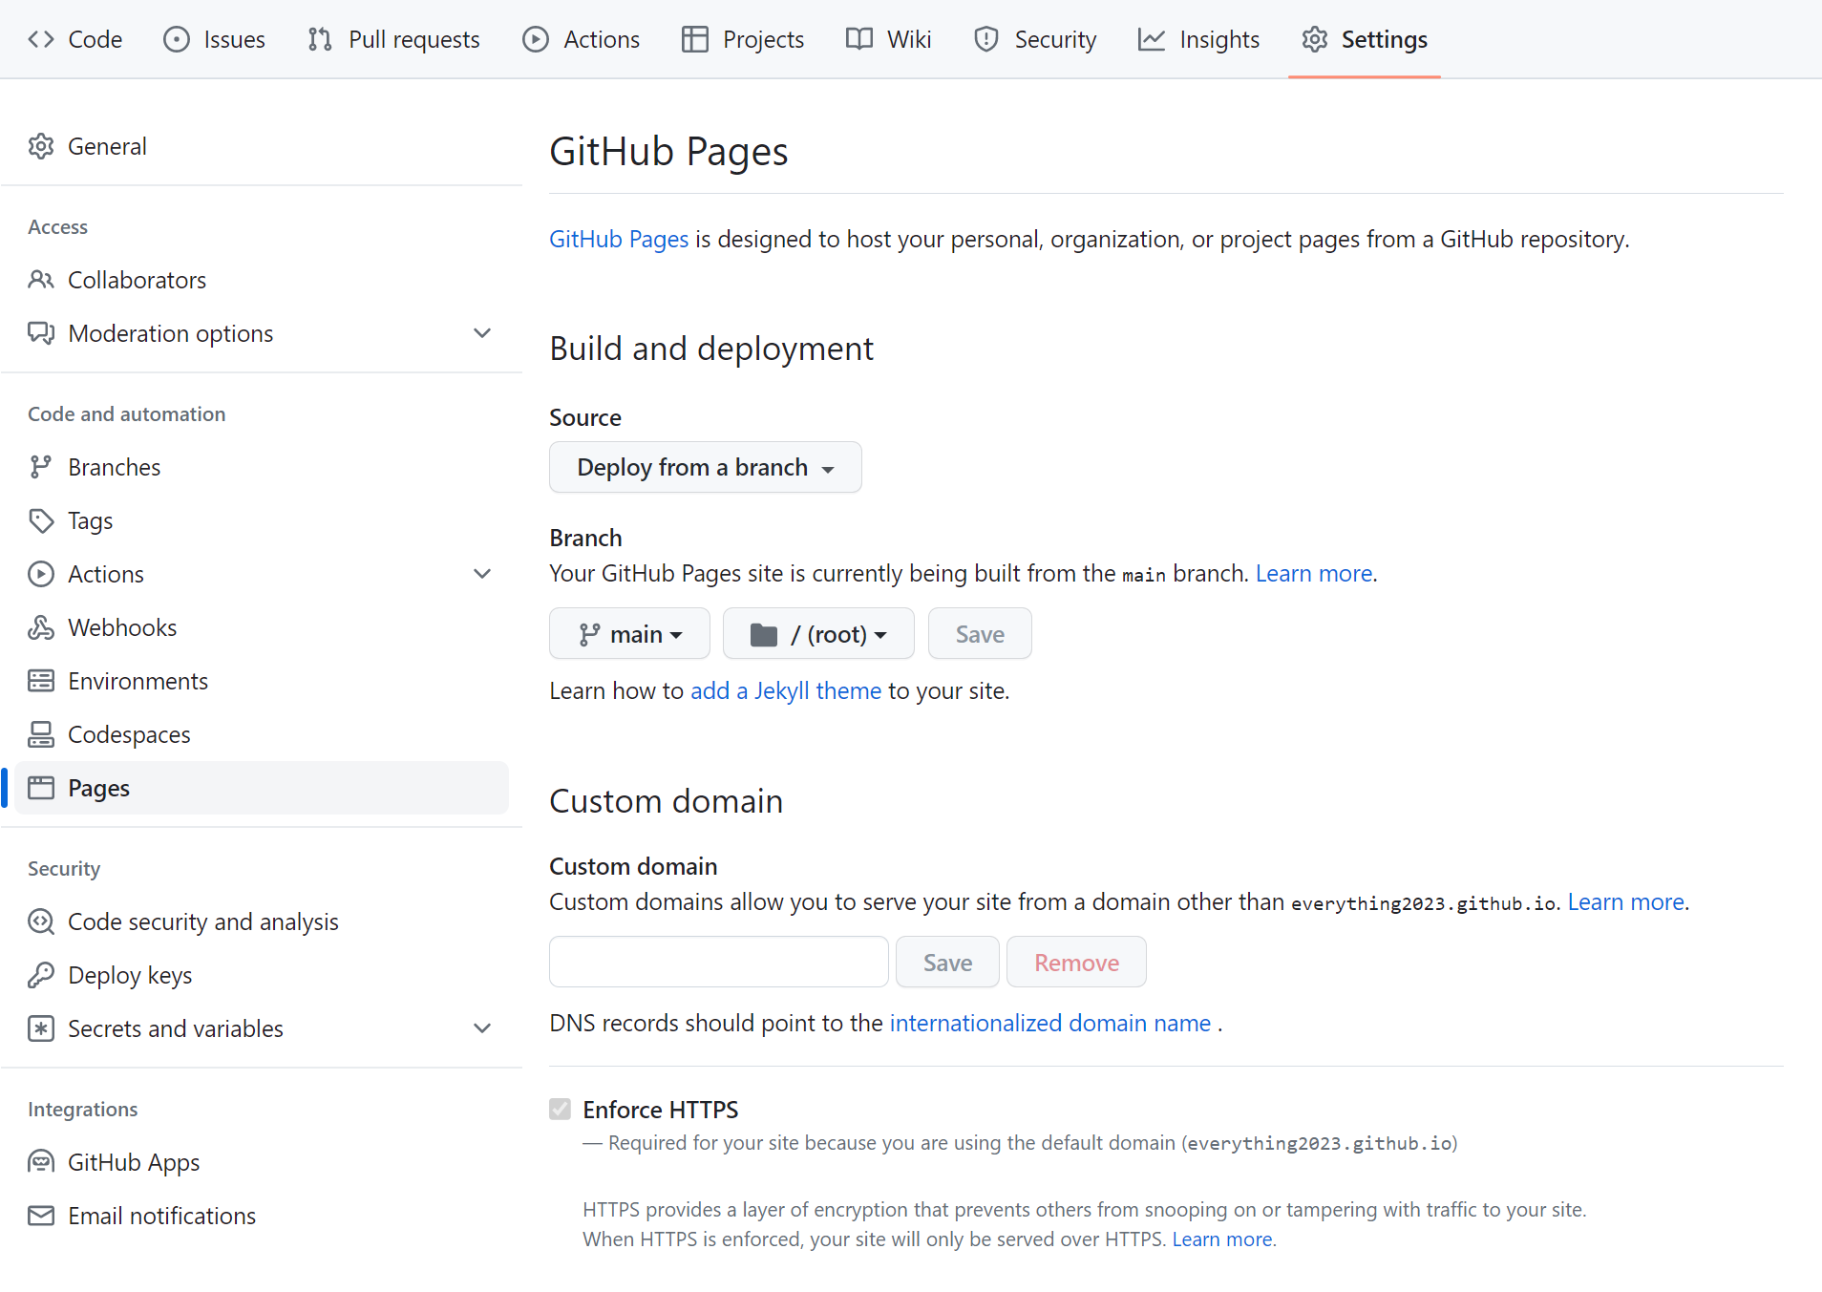
Task: Expand the Moderation options chevron
Action: point(482,333)
